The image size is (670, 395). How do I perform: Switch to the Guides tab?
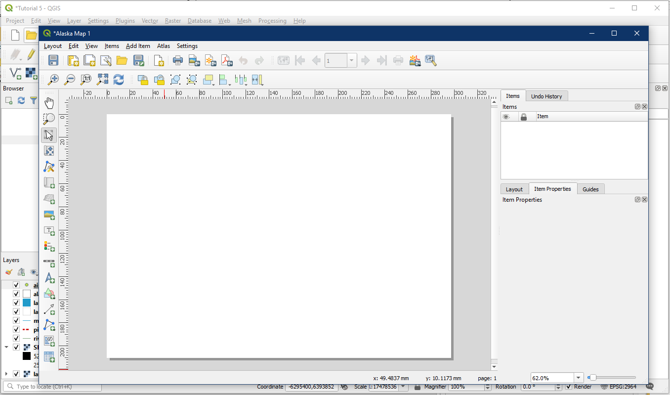(590, 189)
